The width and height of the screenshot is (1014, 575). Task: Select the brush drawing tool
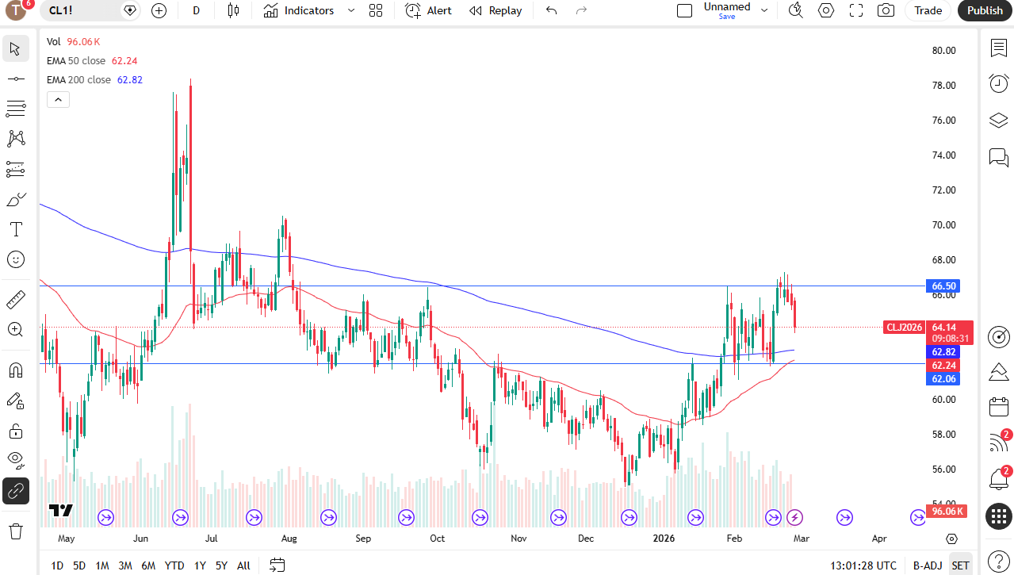point(15,199)
